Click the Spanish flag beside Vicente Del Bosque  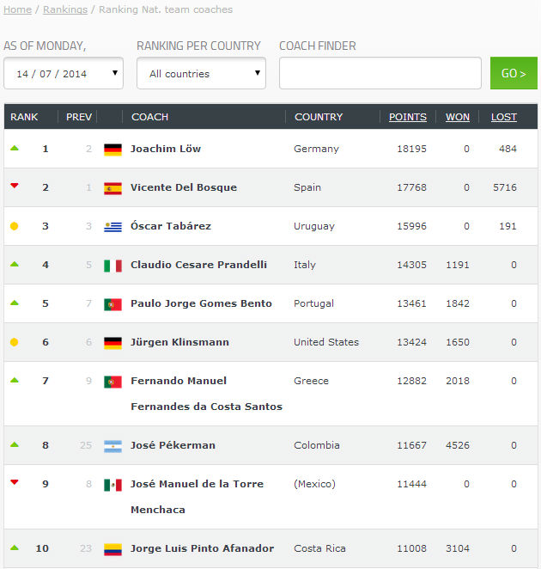[x=112, y=188]
